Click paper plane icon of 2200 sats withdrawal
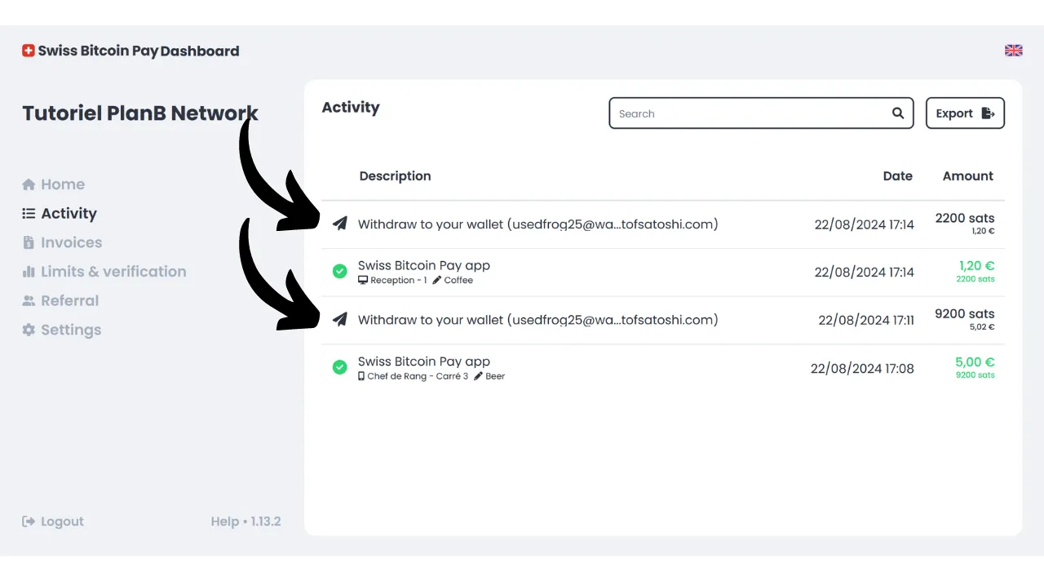 click(x=340, y=224)
